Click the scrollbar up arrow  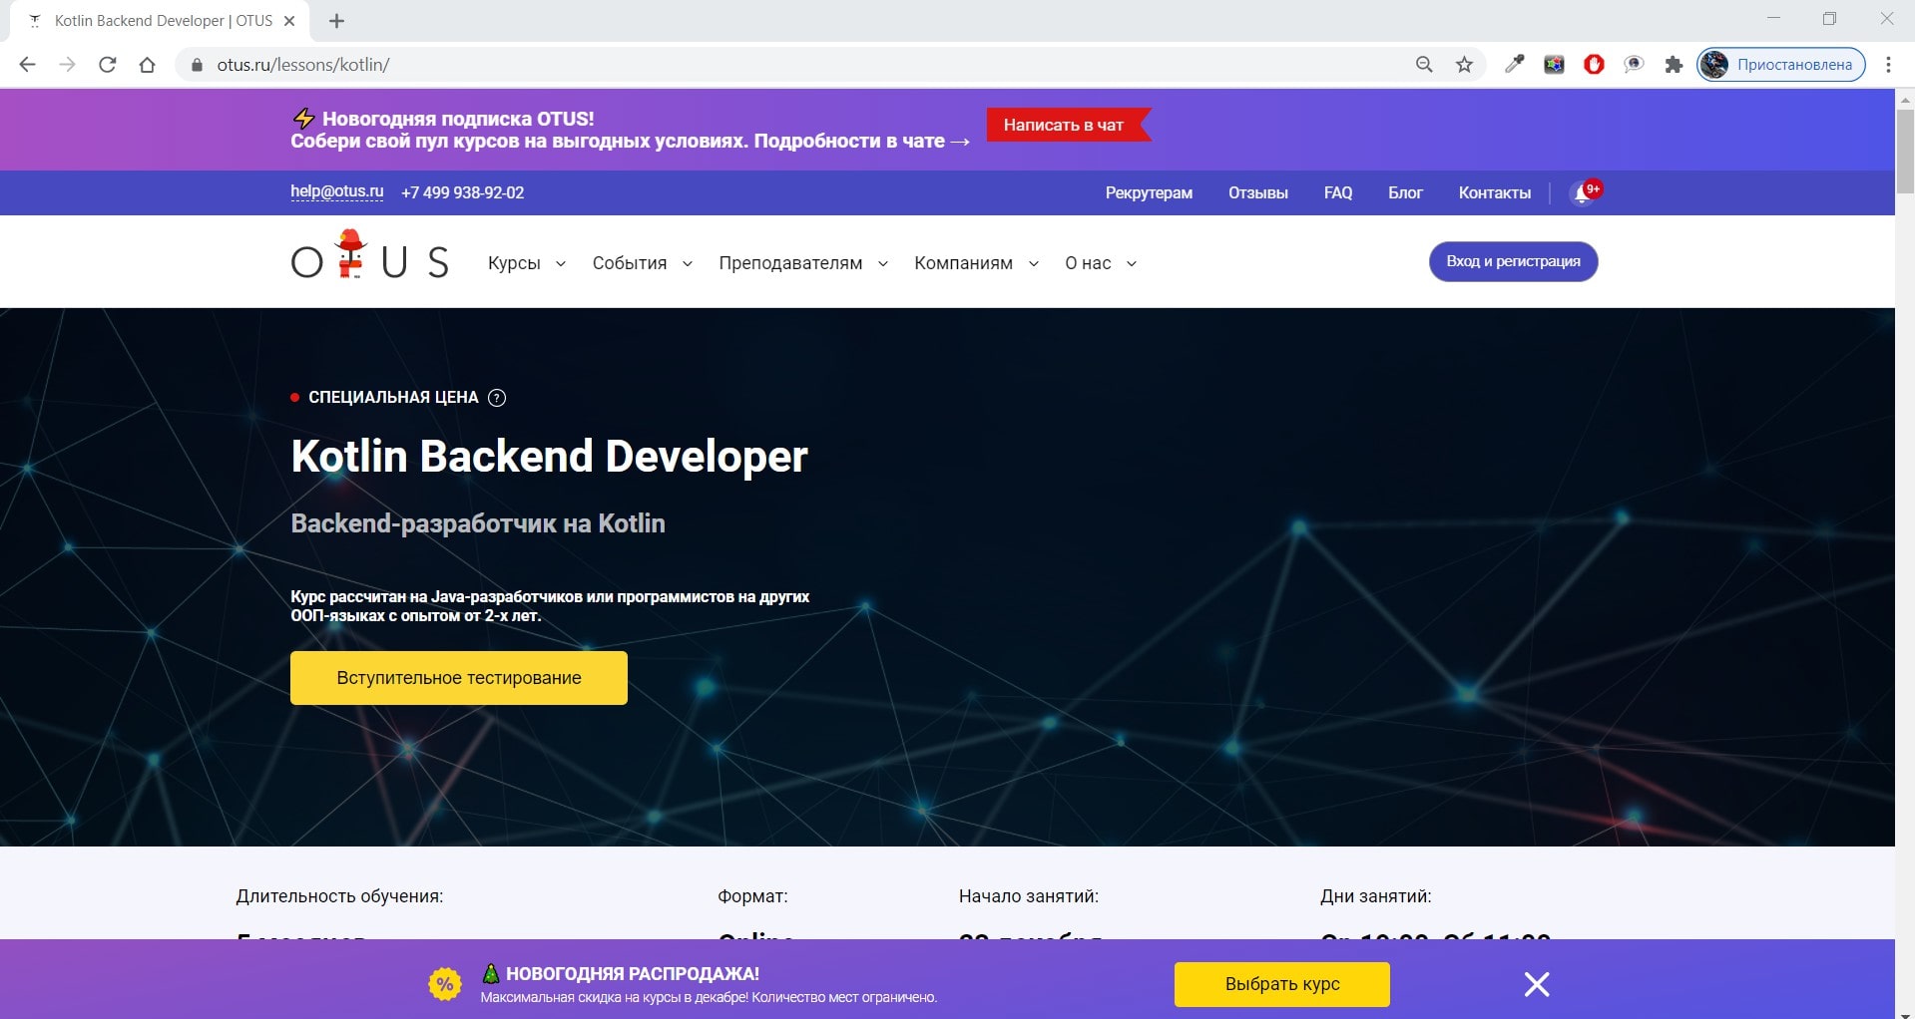[1905, 98]
